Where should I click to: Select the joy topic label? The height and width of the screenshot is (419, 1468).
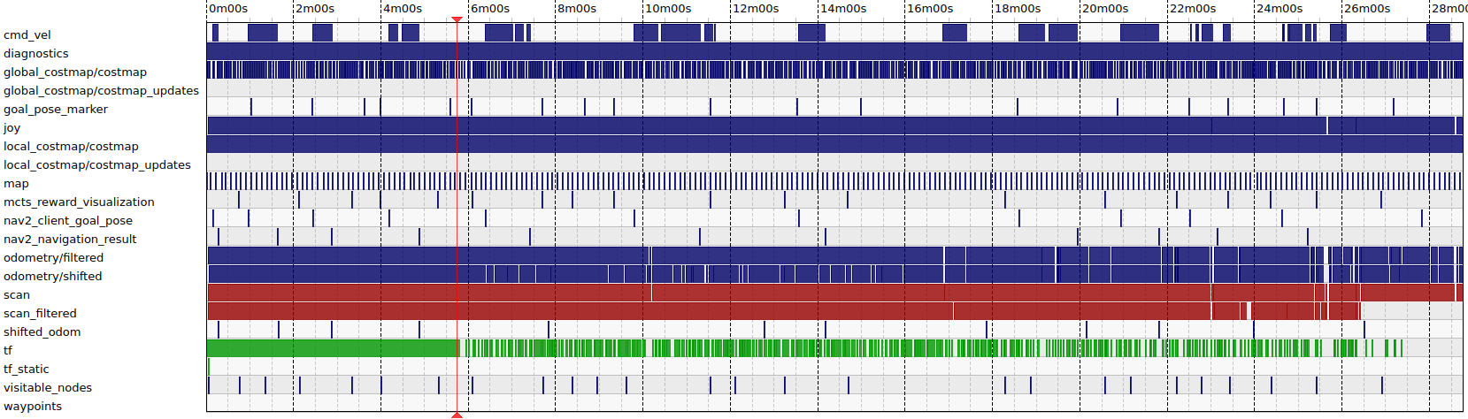pyautogui.click(x=12, y=128)
